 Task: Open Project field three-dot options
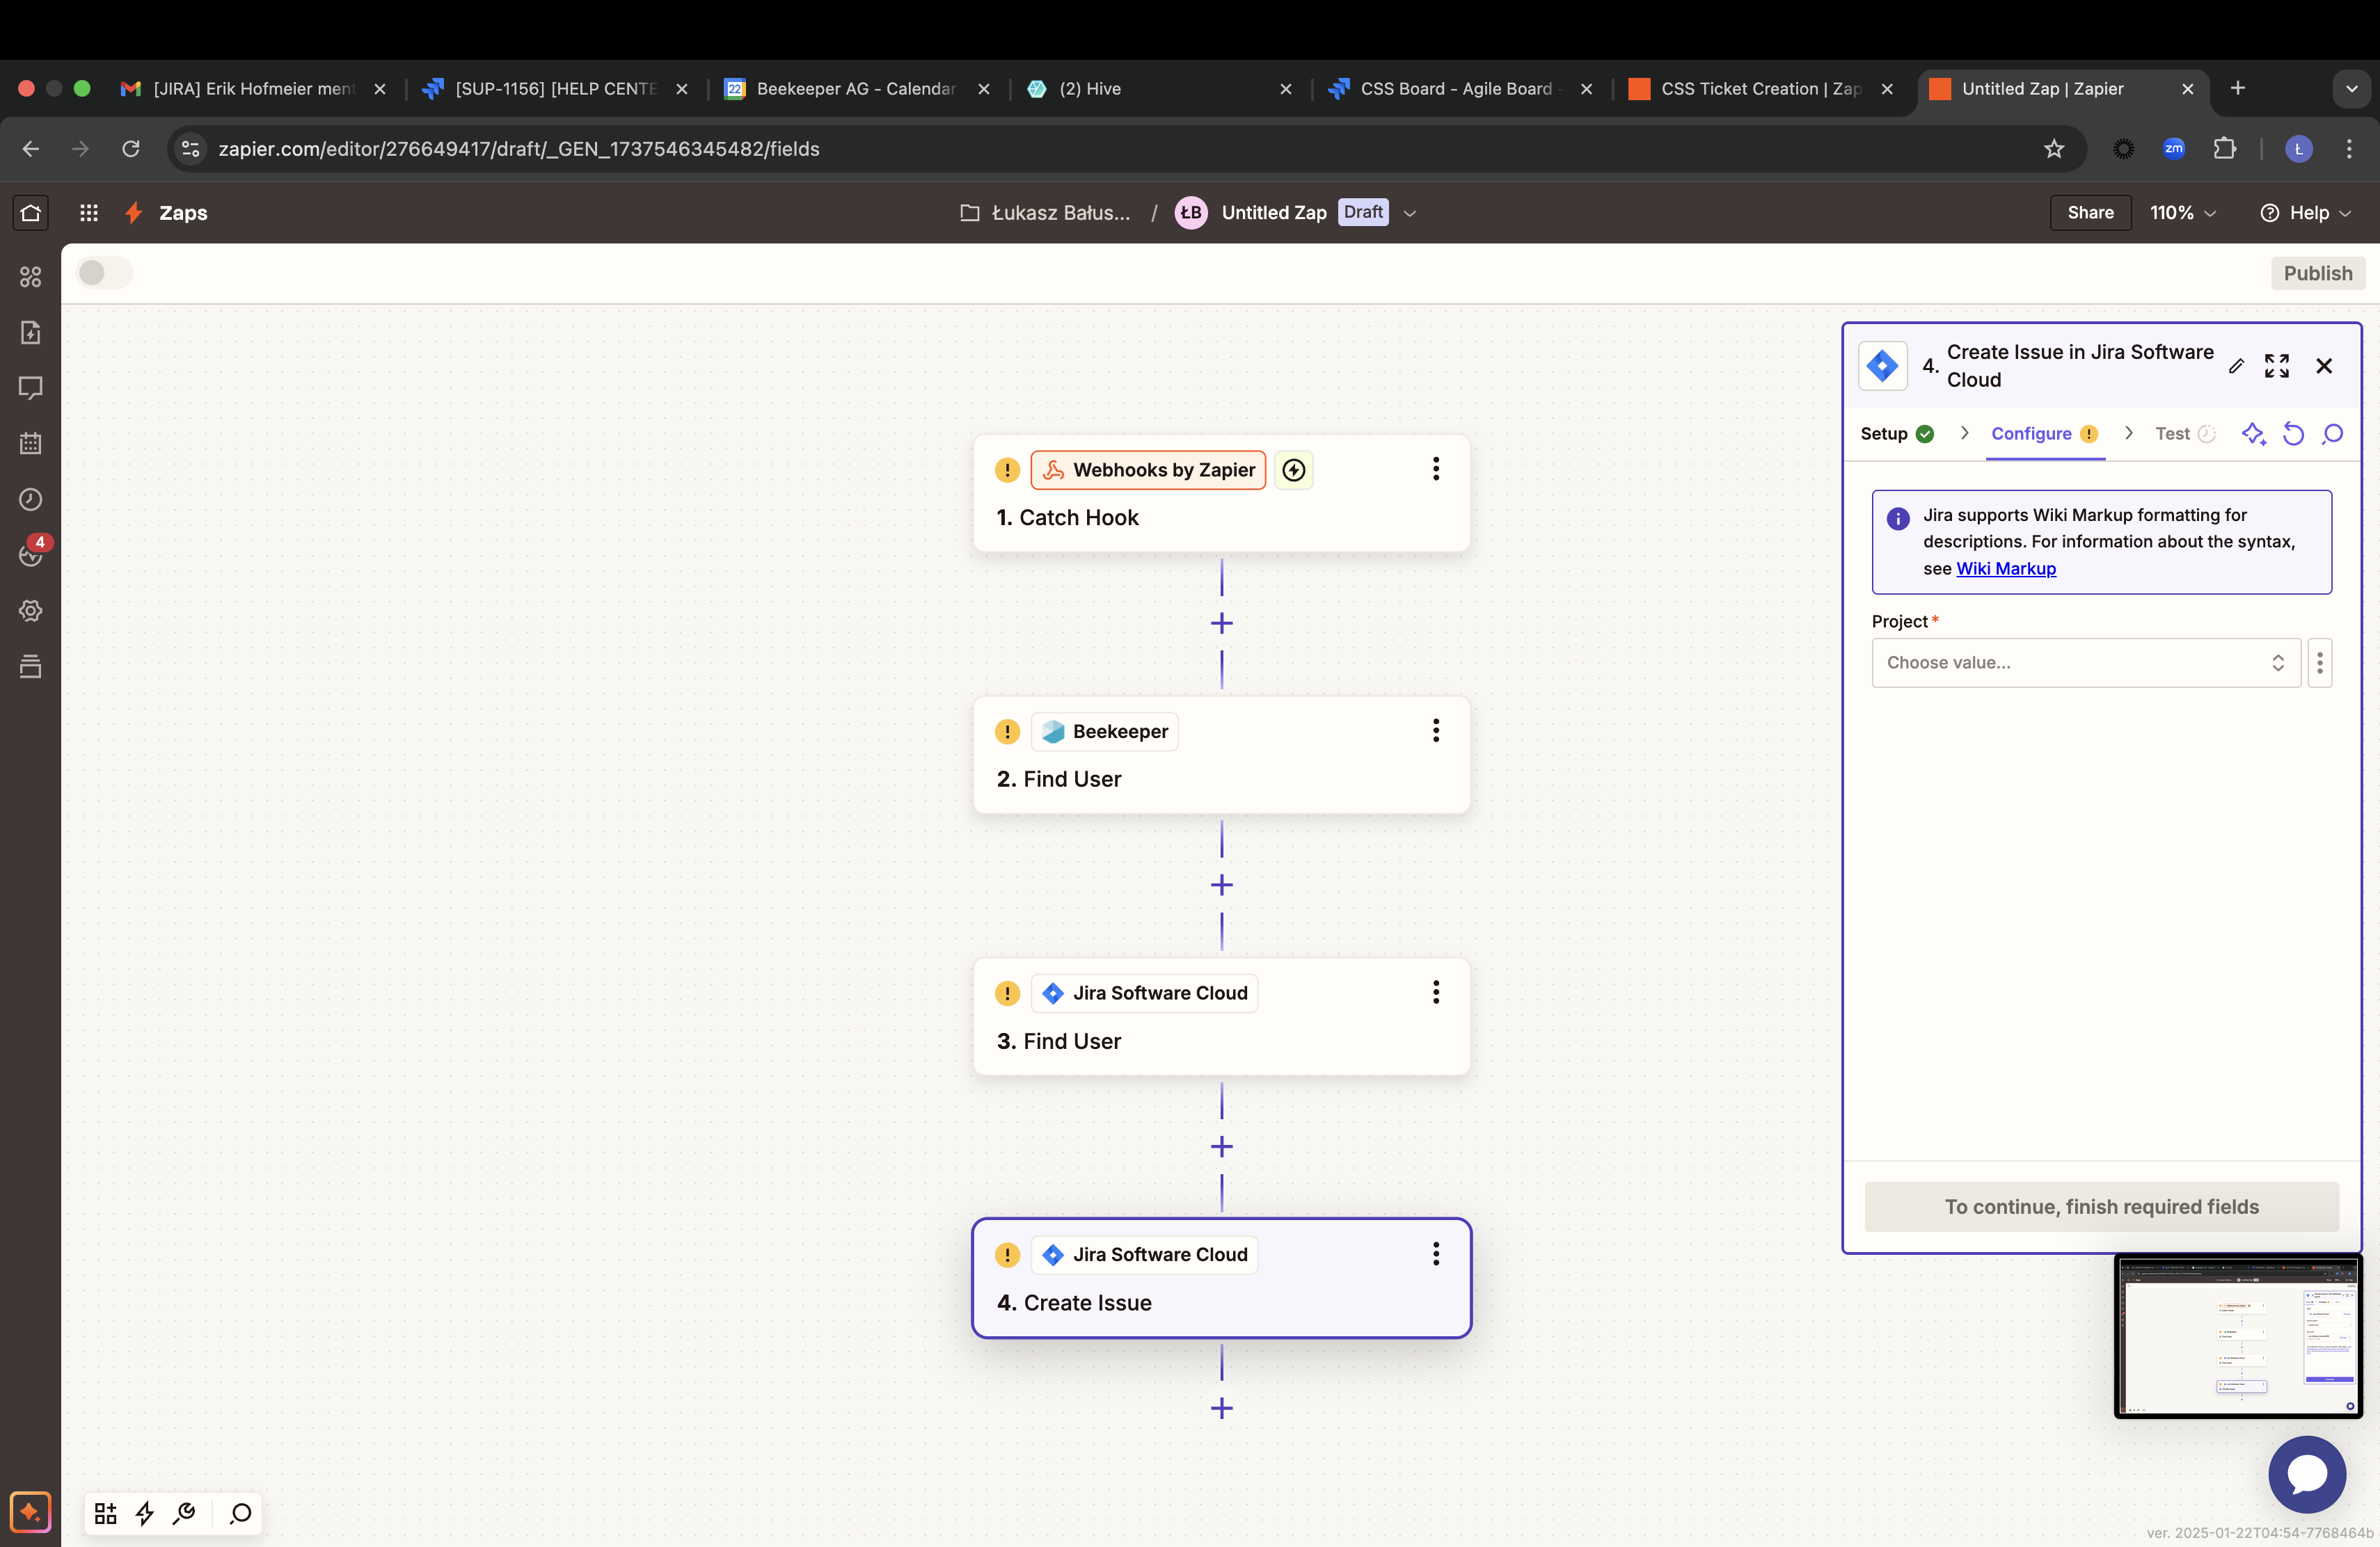coord(2320,663)
